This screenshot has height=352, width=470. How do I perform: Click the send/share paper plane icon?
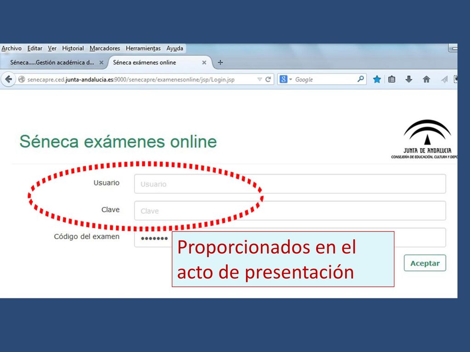pyautogui.click(x=444, y=79)
